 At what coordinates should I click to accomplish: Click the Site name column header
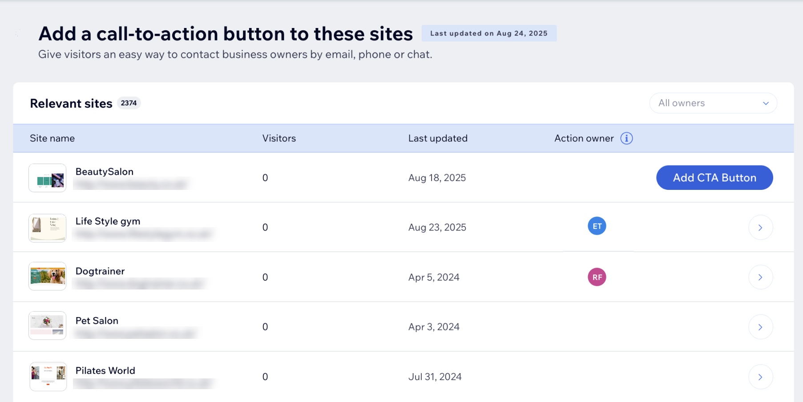52,138
